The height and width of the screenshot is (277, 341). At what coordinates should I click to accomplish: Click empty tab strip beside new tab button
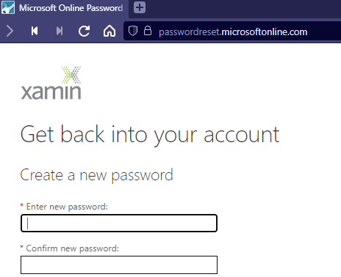tap(243, 8)
